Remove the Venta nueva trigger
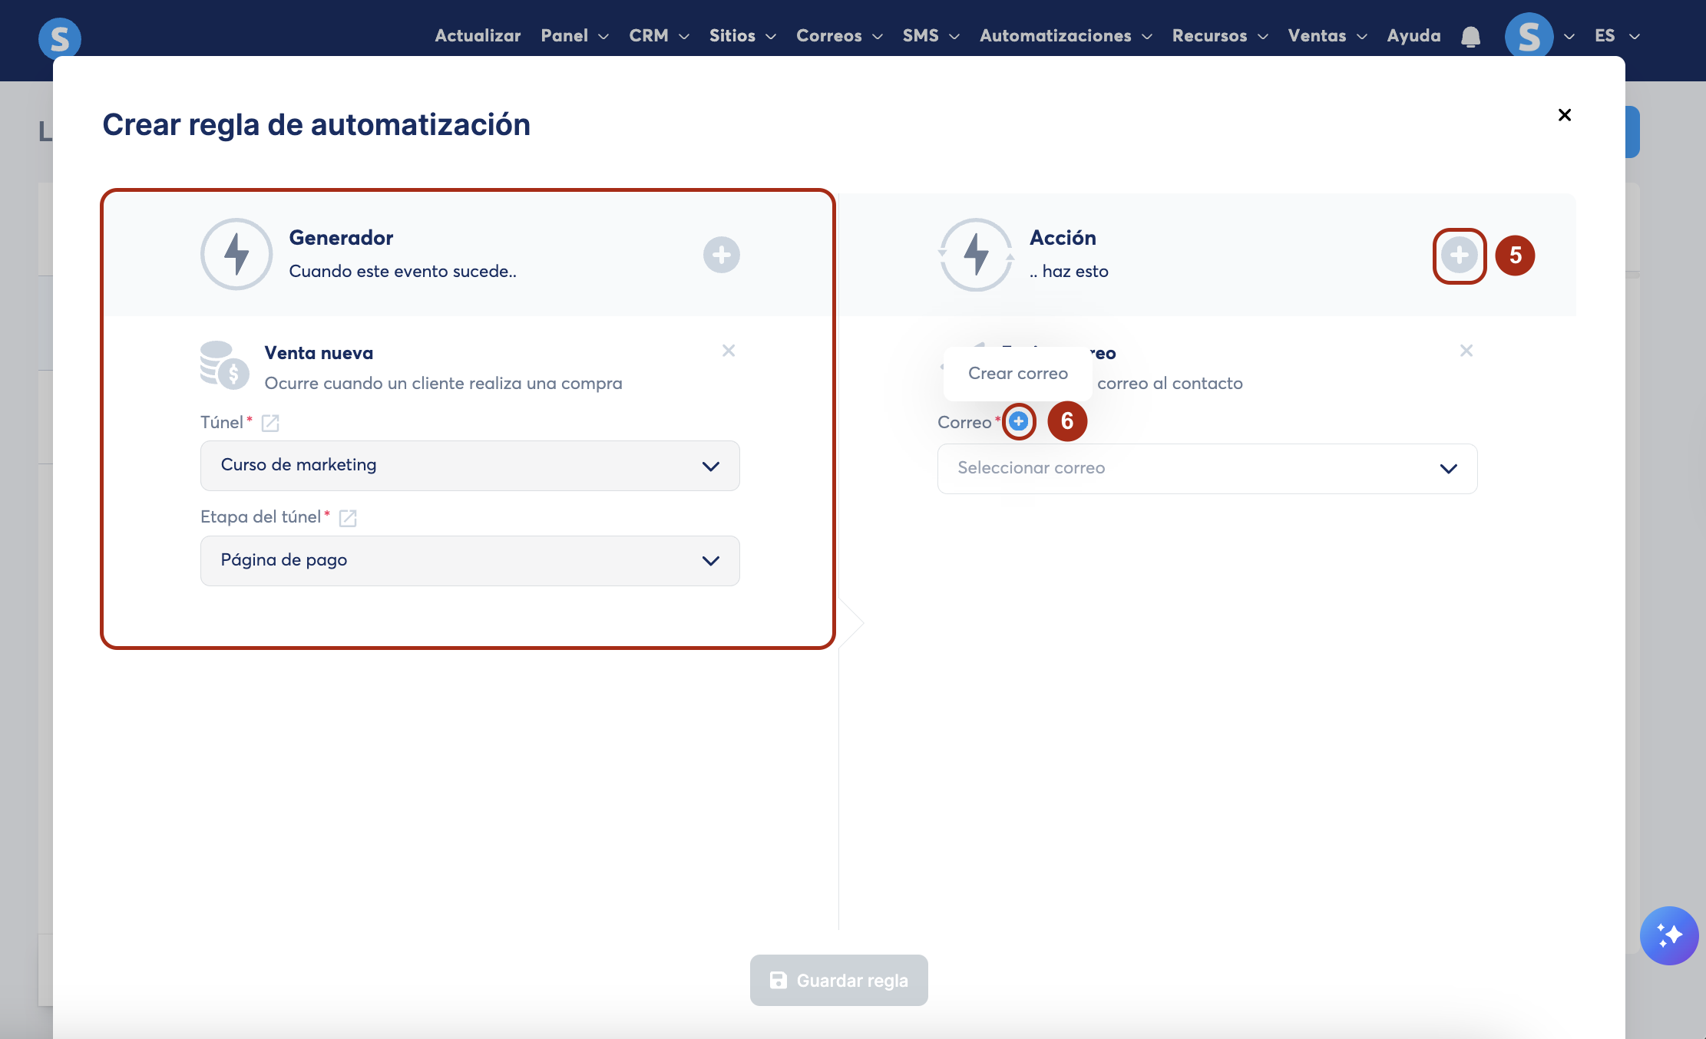 (x=729, y=351)
